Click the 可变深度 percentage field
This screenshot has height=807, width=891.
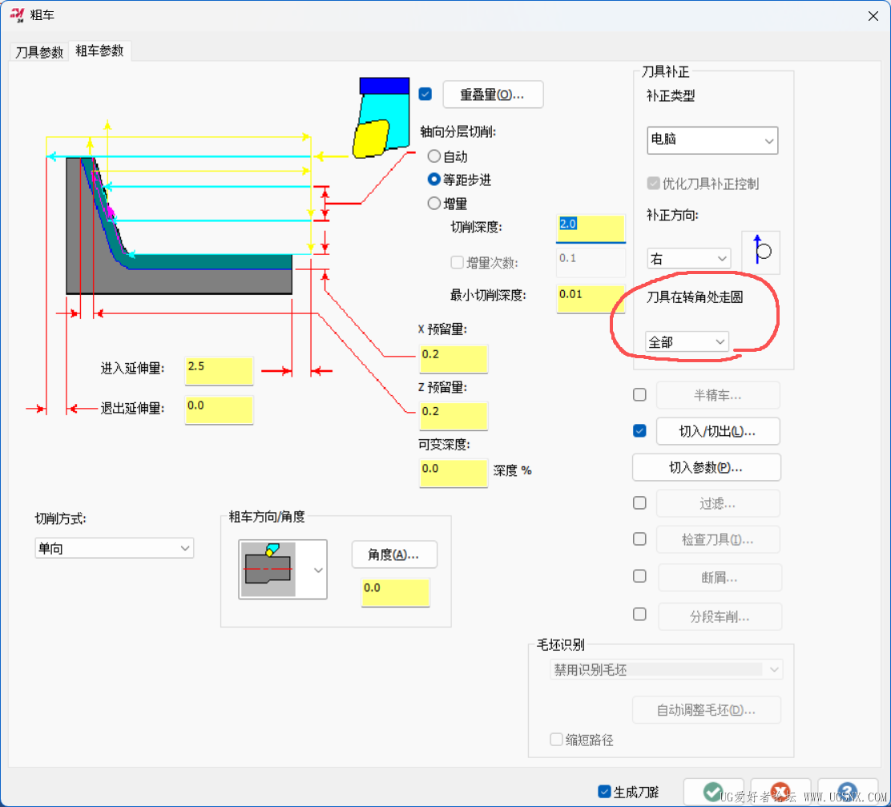[454, 473]
